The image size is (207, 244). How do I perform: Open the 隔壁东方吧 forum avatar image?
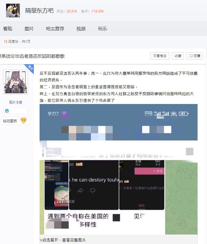pos(13,10)
